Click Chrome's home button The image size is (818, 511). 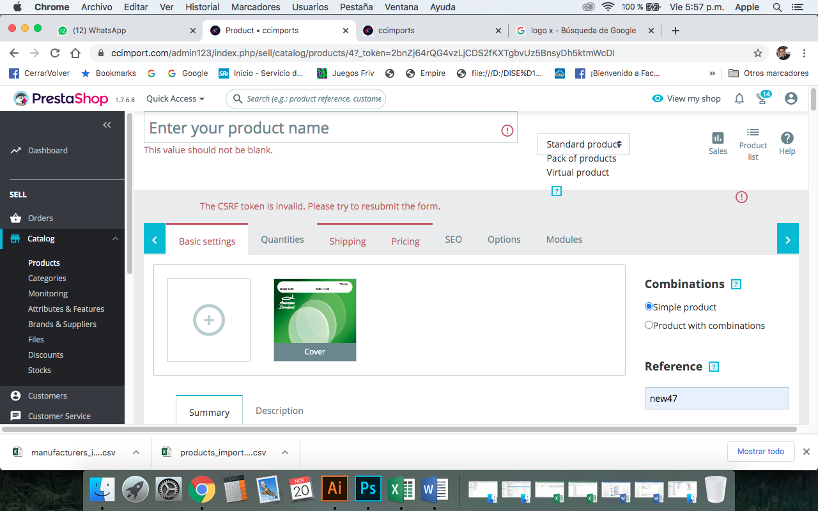(75, 53)
